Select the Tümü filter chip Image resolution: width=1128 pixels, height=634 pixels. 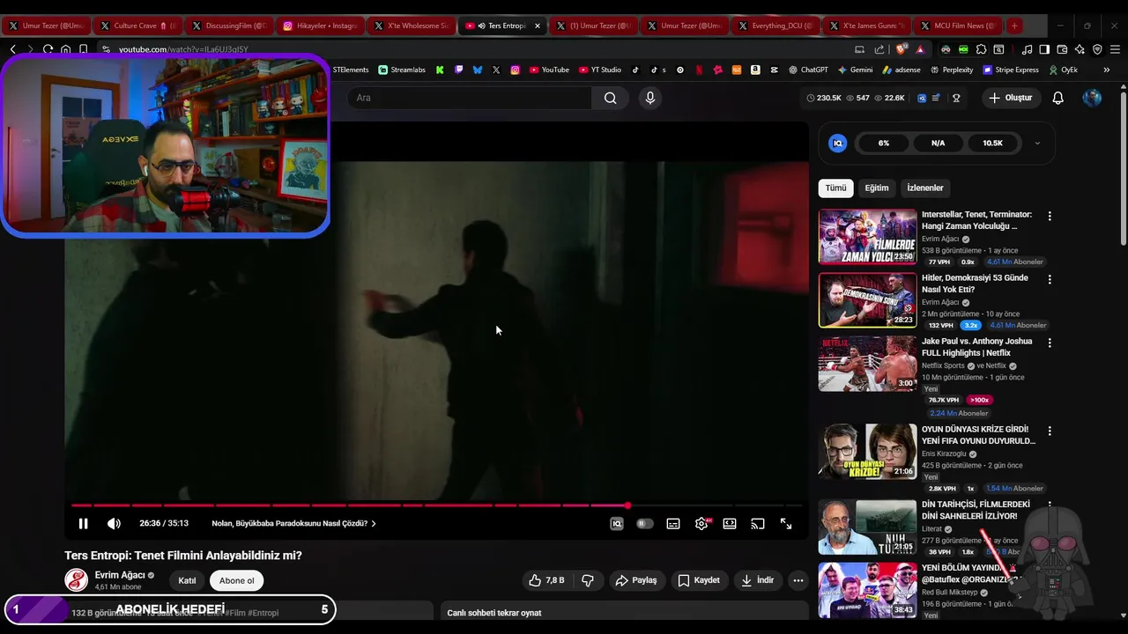[x=835, y=188]
